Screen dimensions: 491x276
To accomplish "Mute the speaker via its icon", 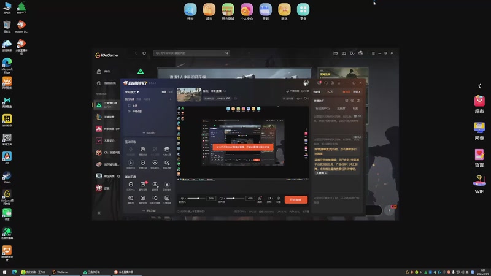I will pos(221,198).
